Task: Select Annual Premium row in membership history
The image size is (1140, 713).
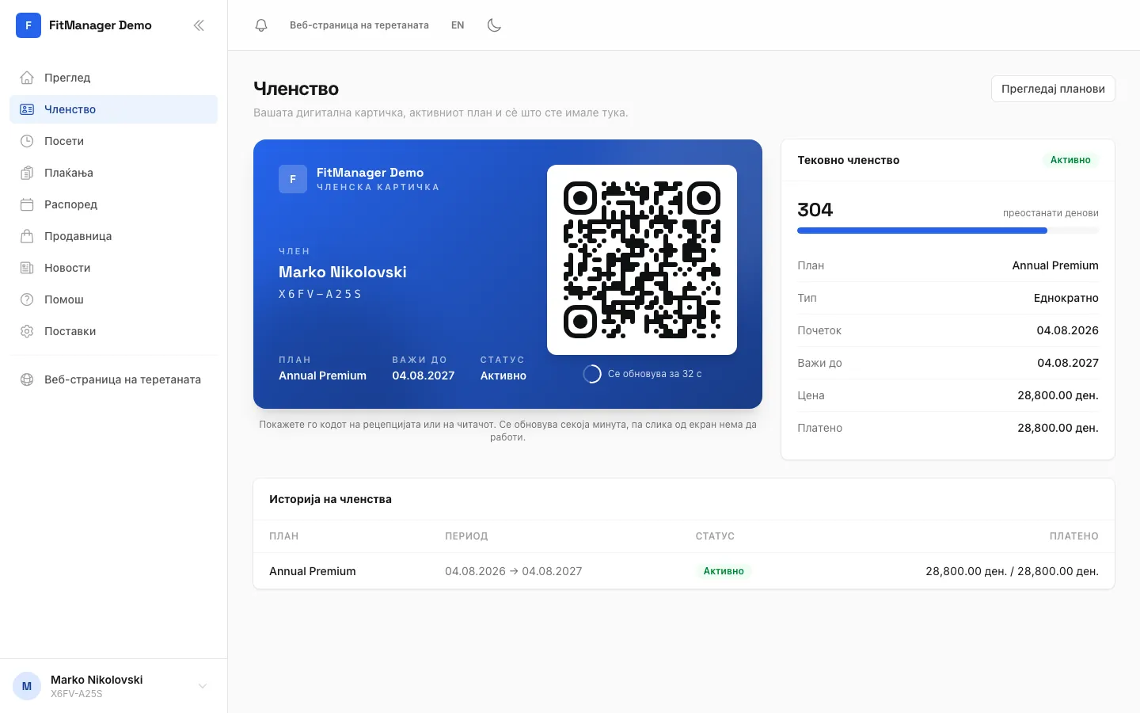Action: point(684,571)
